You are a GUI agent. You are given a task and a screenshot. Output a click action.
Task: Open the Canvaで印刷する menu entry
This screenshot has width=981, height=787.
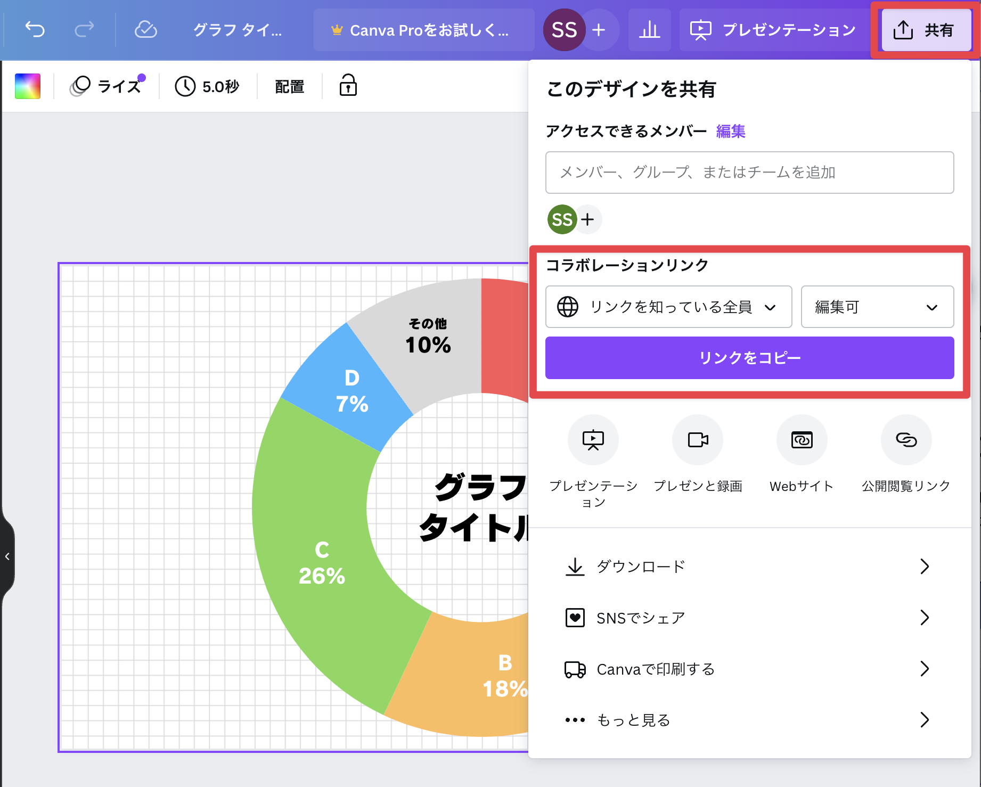click(749, 669)
